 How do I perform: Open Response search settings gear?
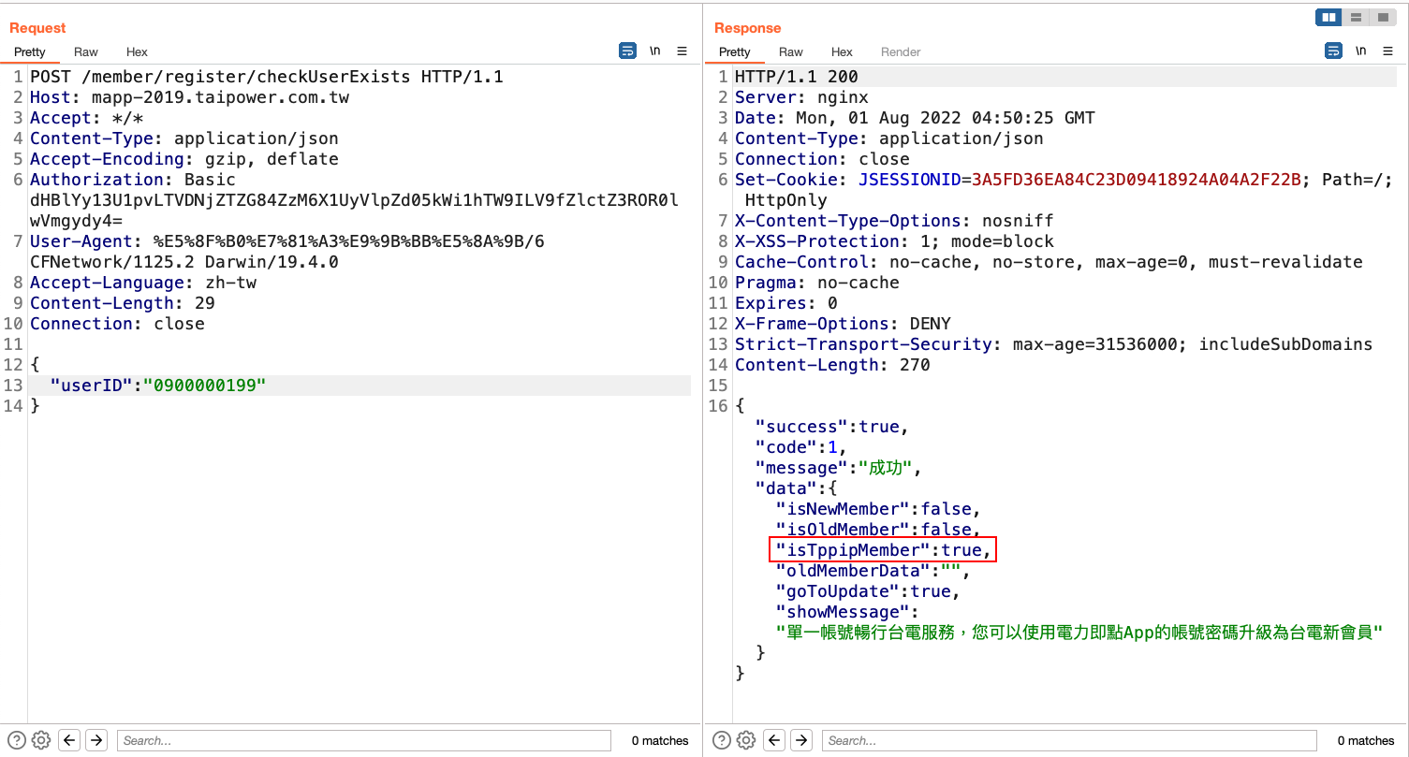point(746,740)
